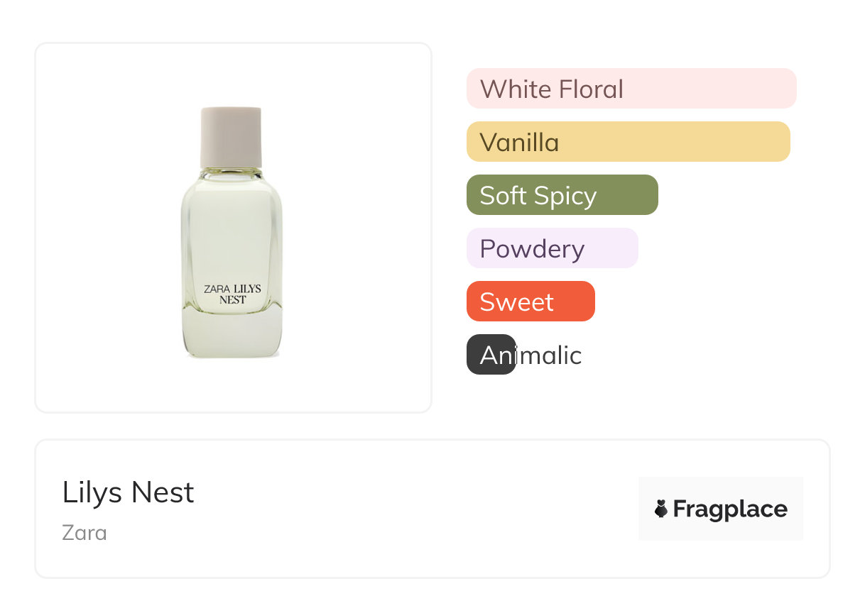Click the Animalic text outside the dark bar

point(549,355)
